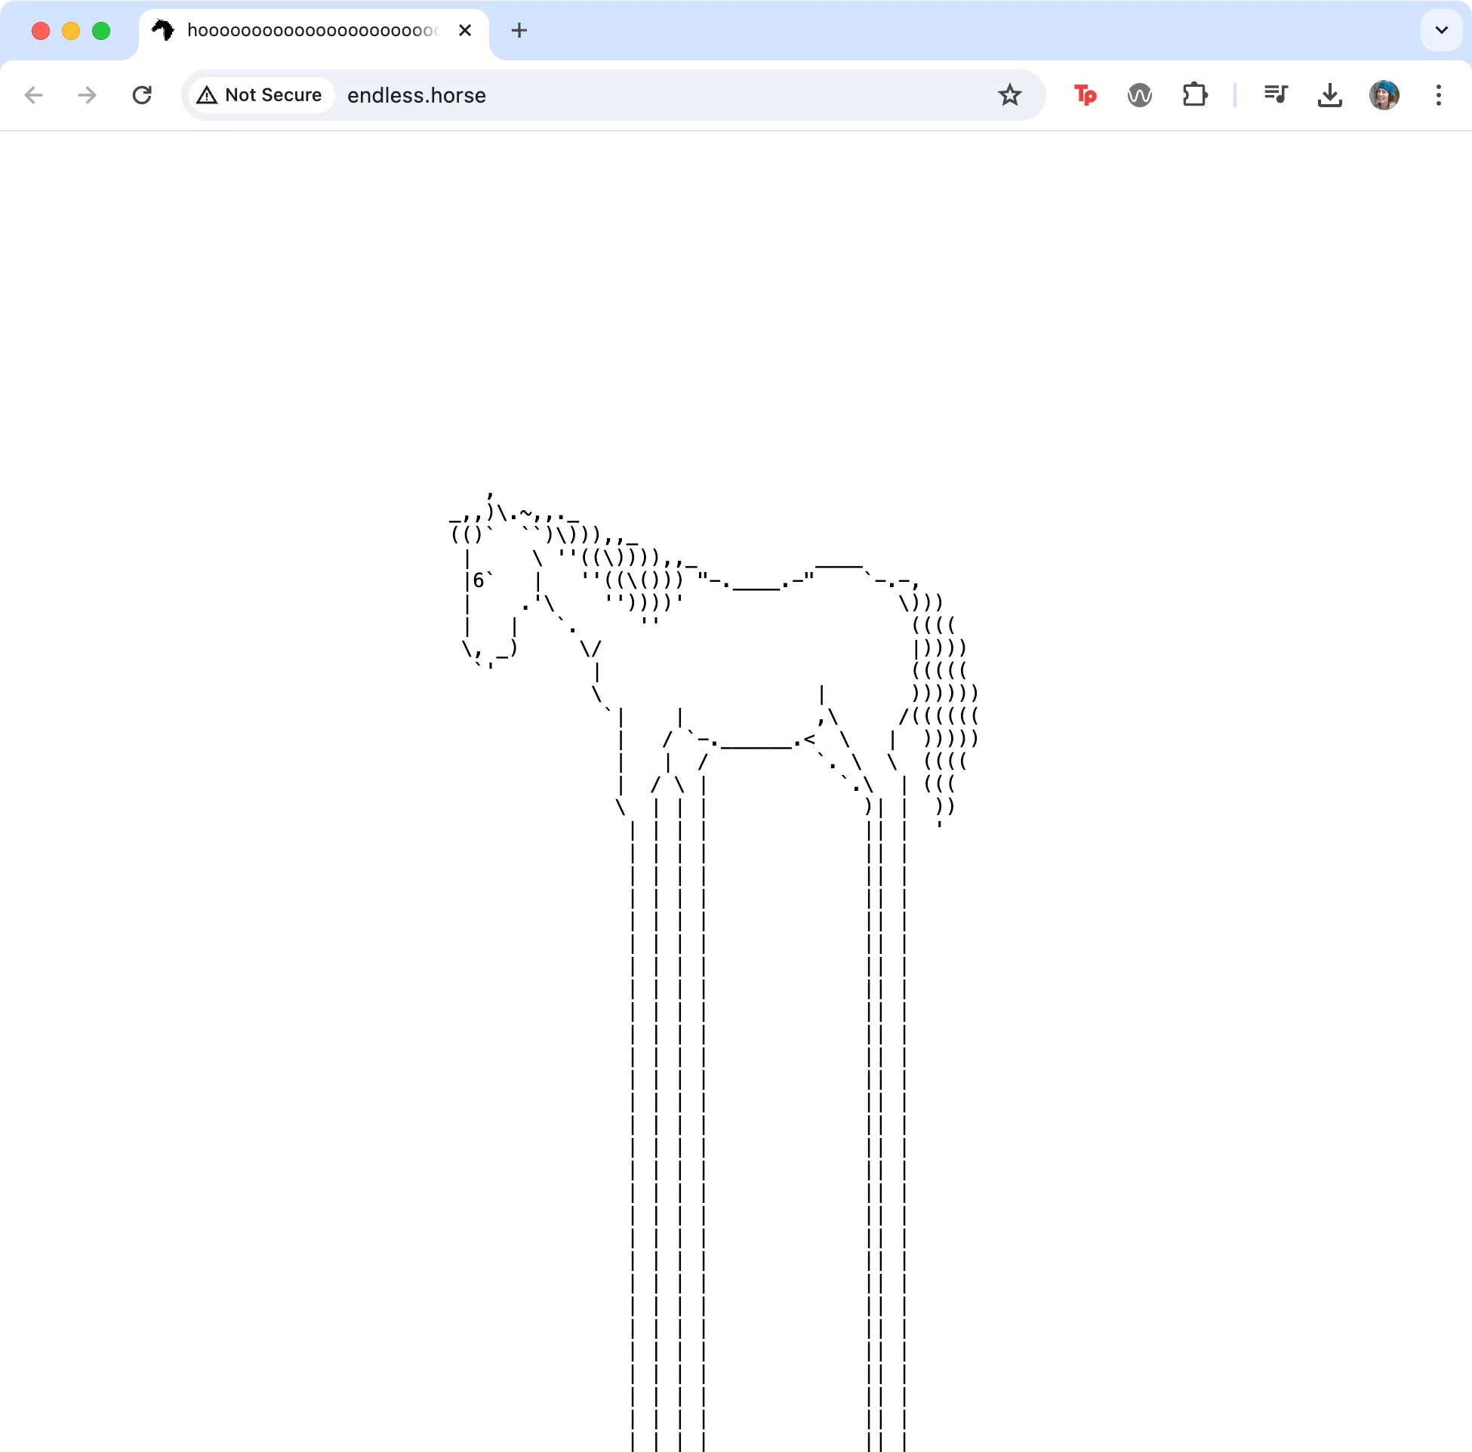
Task: View the Not Secure site information
Action: pos(260,95)
